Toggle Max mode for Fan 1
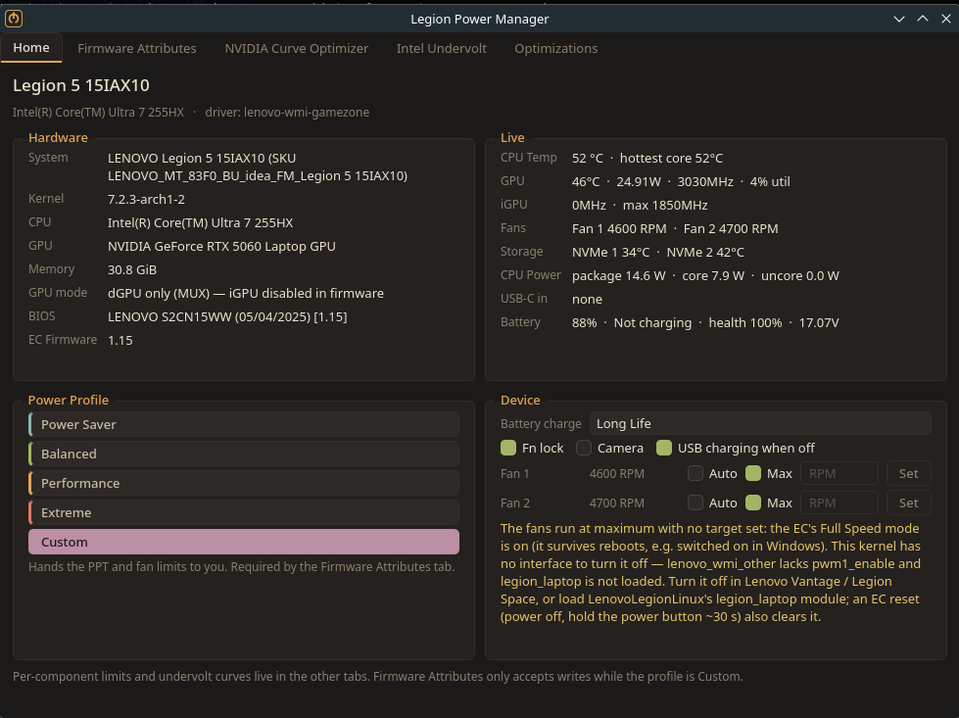 point(753,473)
